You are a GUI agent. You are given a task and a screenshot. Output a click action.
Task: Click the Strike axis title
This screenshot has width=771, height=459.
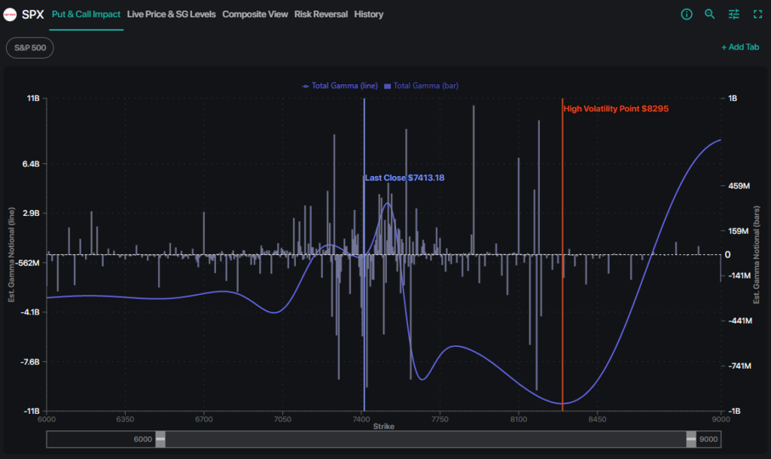(383, 426)
